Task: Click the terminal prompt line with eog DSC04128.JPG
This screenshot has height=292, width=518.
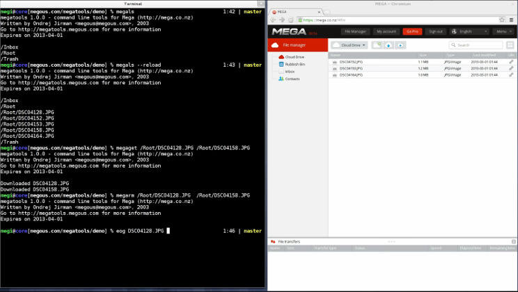Action: click(132, 231)
